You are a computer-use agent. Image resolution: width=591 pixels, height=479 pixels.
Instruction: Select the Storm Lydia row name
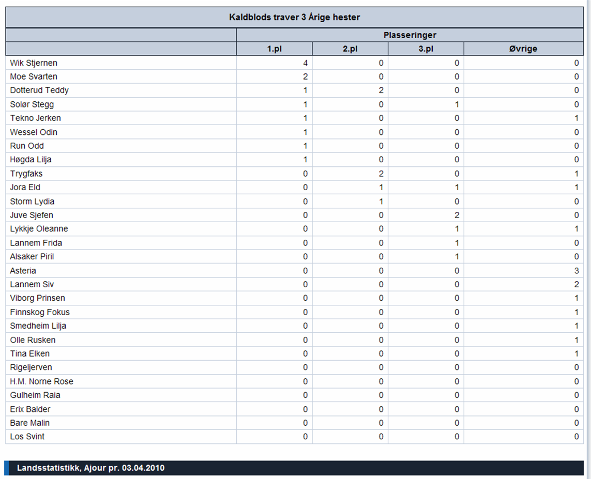tap(32, 202)
